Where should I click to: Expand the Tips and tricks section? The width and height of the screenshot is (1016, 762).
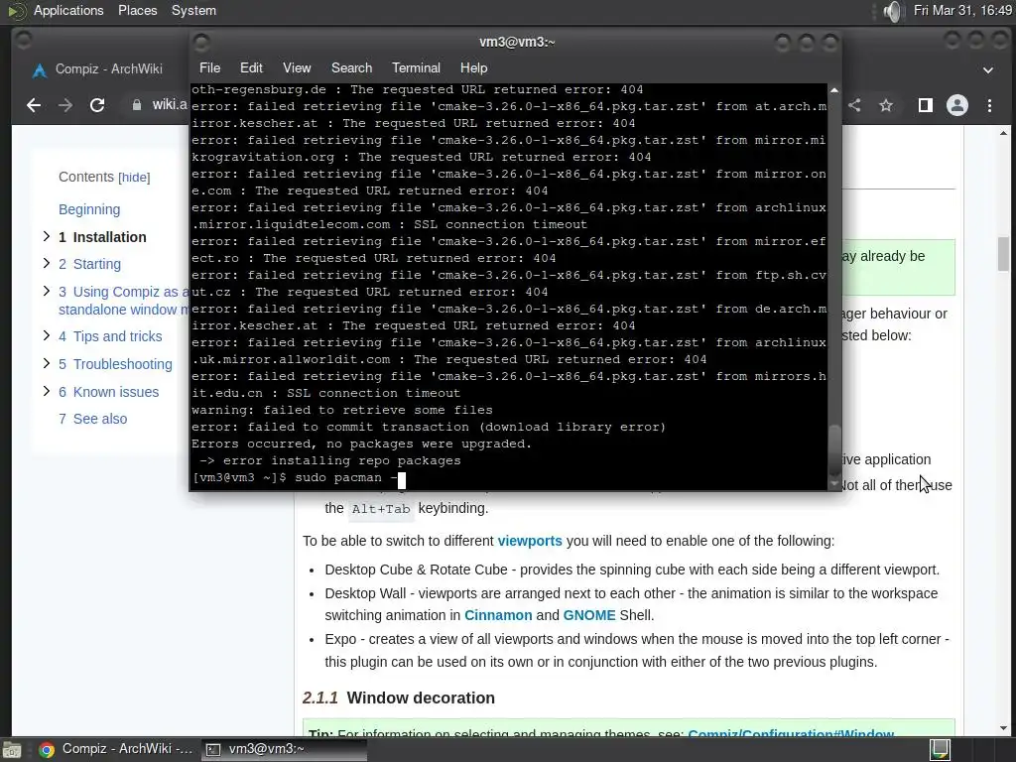(x=47, y=335)
